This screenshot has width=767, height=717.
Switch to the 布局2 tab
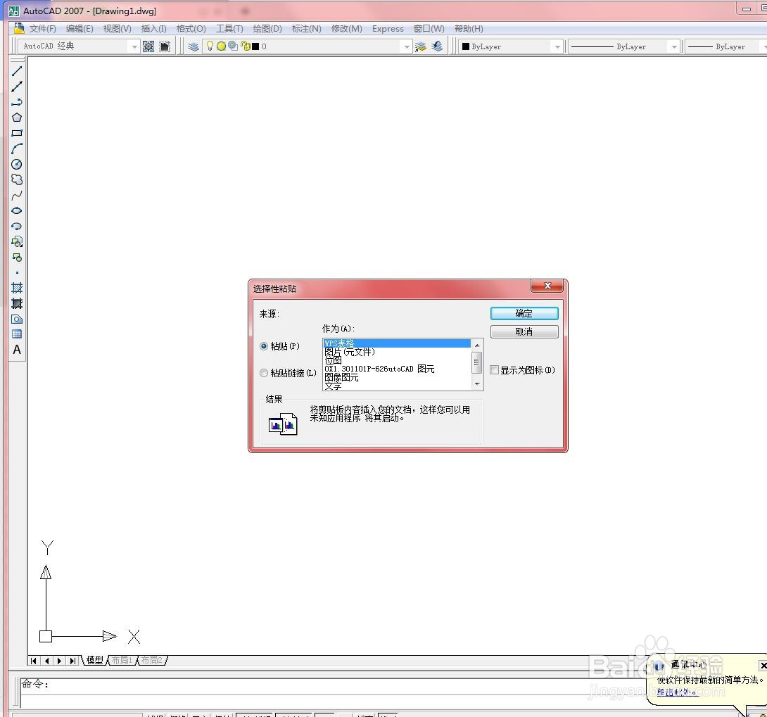pos(151,661)
